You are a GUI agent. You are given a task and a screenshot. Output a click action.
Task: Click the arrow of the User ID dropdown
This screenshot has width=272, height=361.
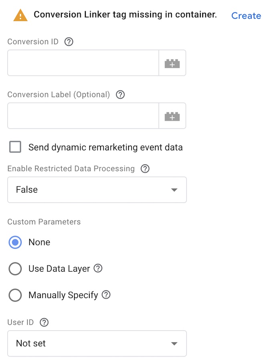click(x=174, y=344)
